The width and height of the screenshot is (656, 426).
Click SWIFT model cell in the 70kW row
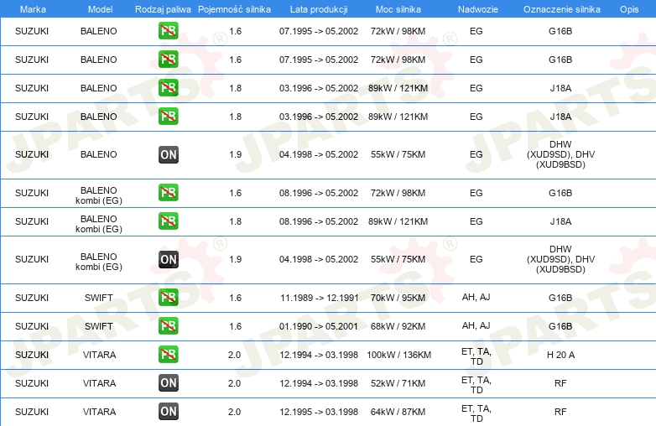pyautogui.click(x=99, y=298)
